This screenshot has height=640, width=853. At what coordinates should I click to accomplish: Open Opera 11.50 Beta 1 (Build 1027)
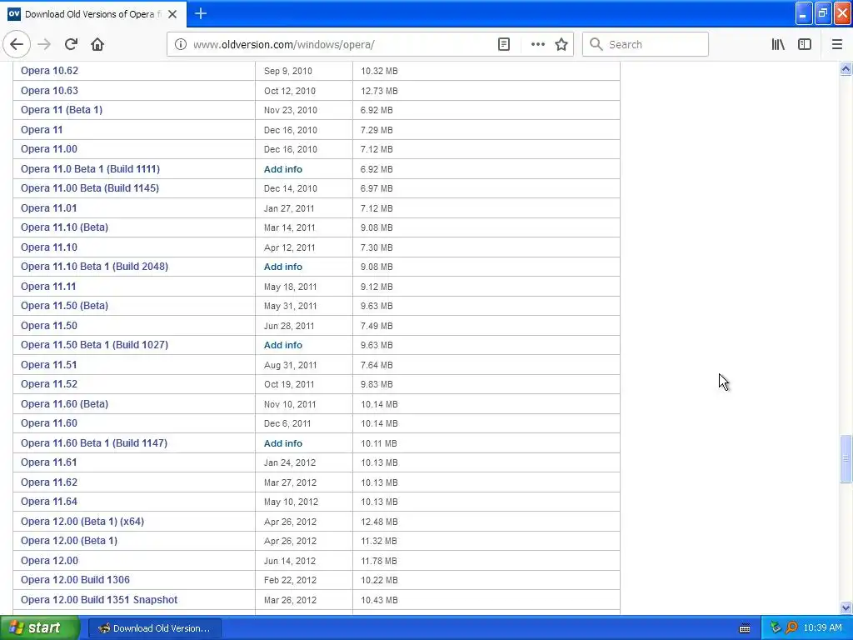[95, 345]
